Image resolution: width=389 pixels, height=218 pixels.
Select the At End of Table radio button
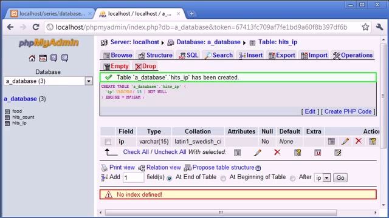[x=169, y=178]
